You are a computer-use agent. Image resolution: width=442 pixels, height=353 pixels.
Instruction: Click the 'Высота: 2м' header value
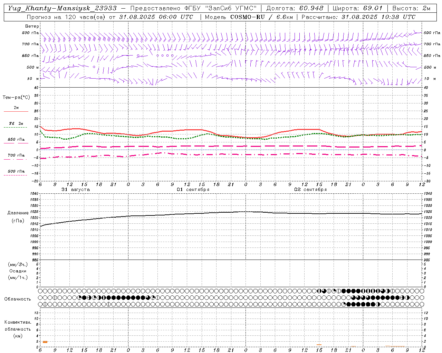(411, 8)
